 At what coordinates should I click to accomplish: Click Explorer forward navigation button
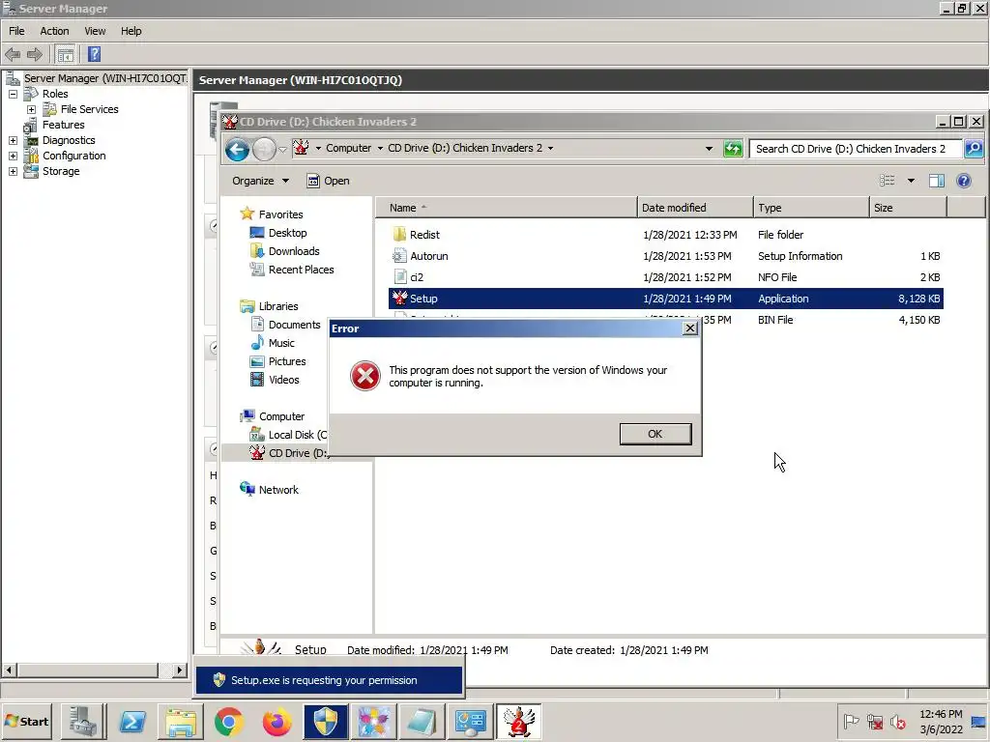tap(264, 150)
